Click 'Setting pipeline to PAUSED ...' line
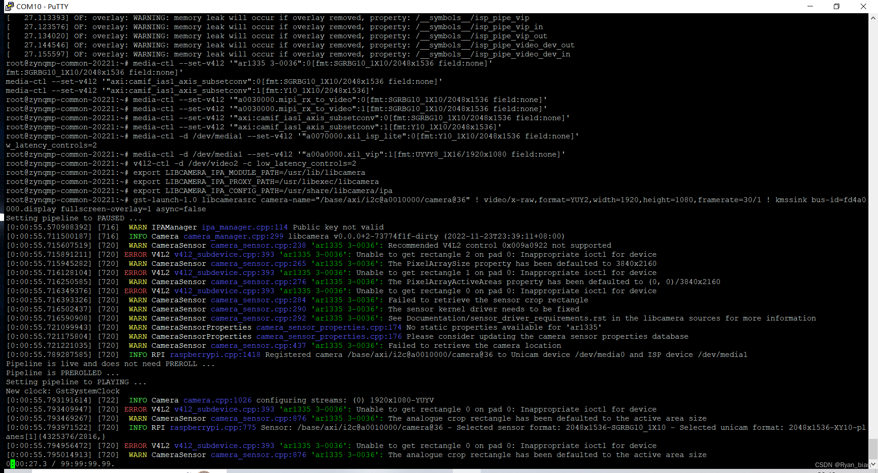The image size is (878, 473). pos(74,218)
